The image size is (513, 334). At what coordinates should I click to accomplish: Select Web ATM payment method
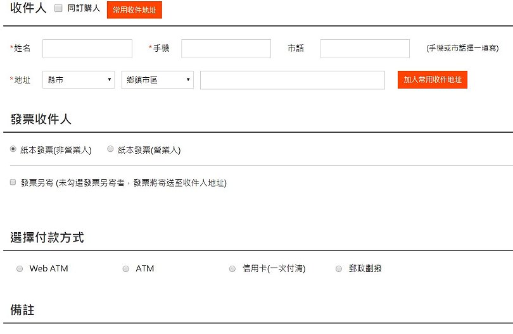pyautogui.click(x=20, y=269)
